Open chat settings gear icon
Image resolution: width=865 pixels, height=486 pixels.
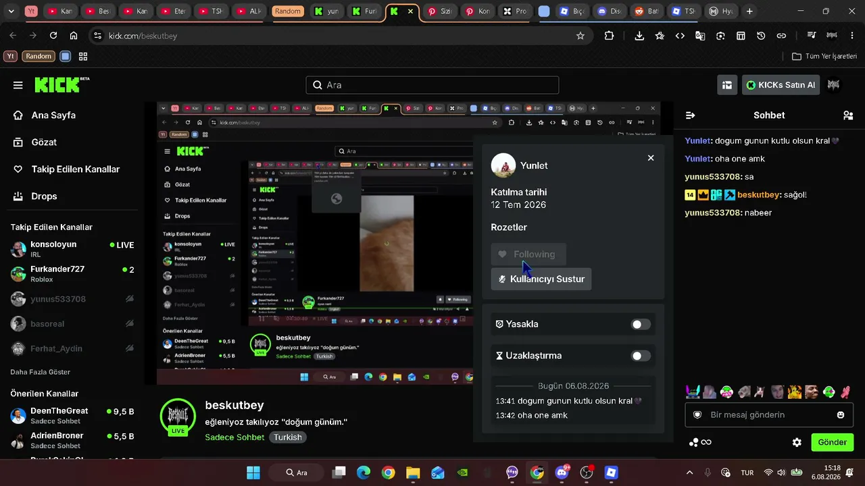tap(797, 442)
